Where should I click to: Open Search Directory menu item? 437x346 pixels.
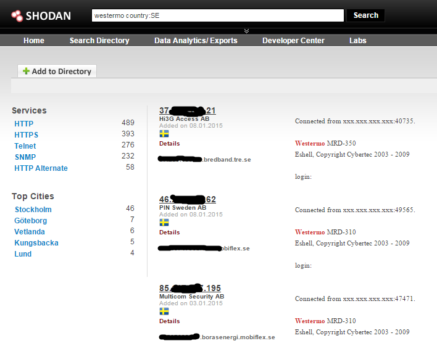pos(99,41)
